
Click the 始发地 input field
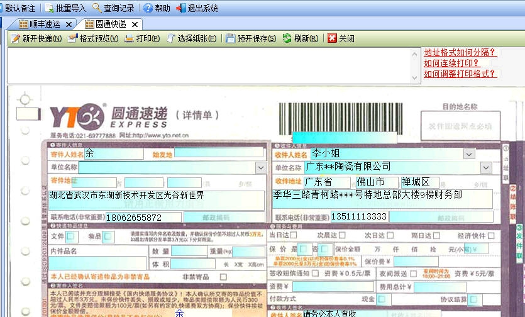click(x=219, y=152)
